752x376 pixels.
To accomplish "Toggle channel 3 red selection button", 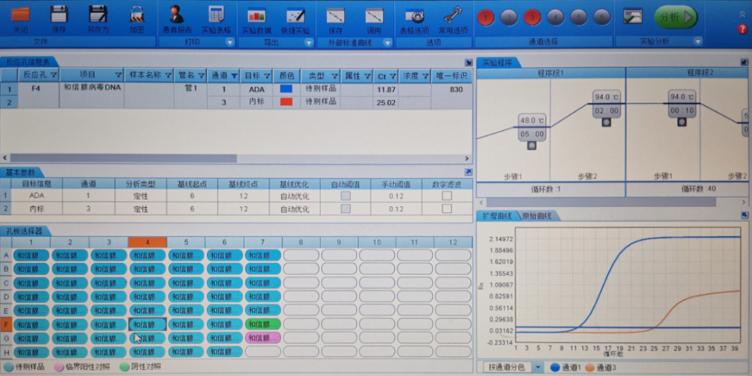I will click(532, 17).
